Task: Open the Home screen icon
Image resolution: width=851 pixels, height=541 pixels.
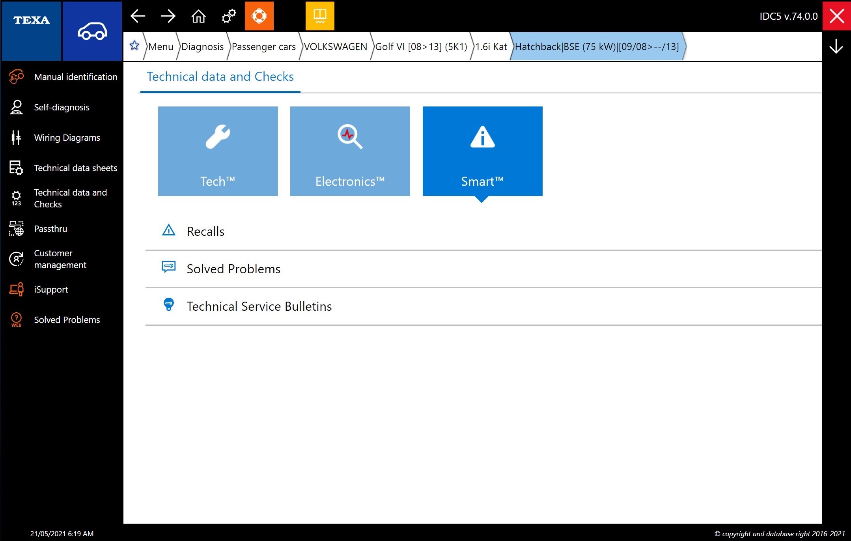Action: click(x=198, y=16)
